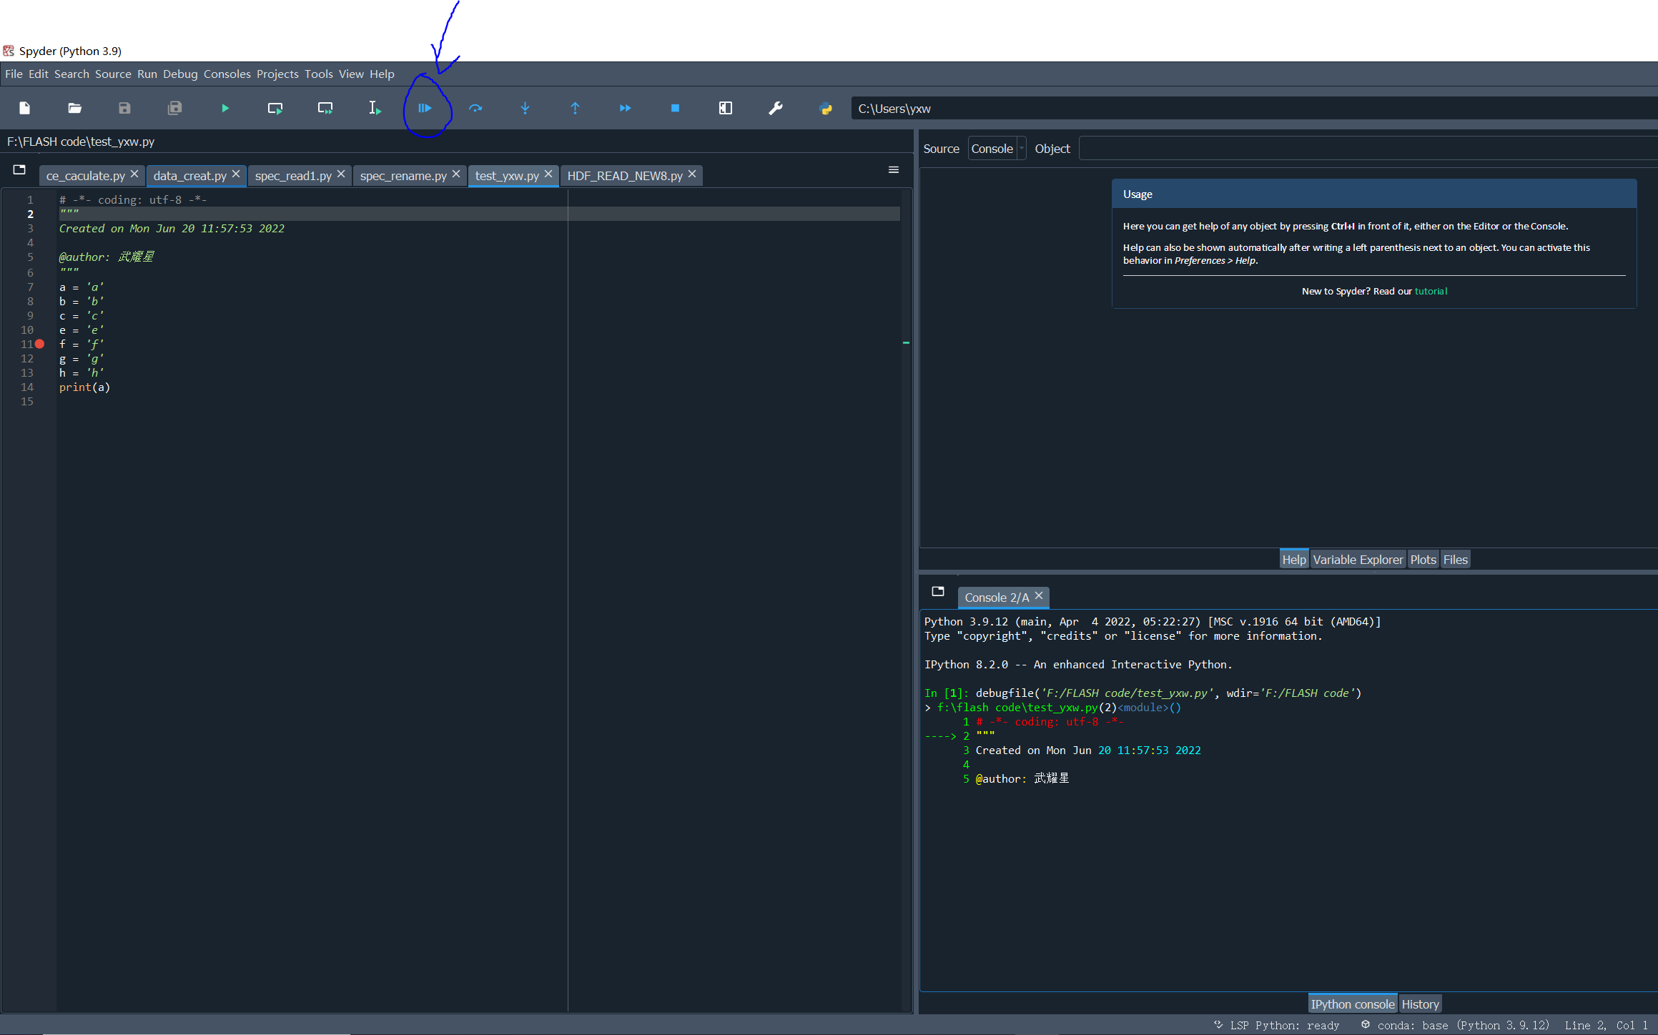Screen dimensions: 1658x1035
Task: Run the current file
Action: pyautogui.click(x=224, y=108)
